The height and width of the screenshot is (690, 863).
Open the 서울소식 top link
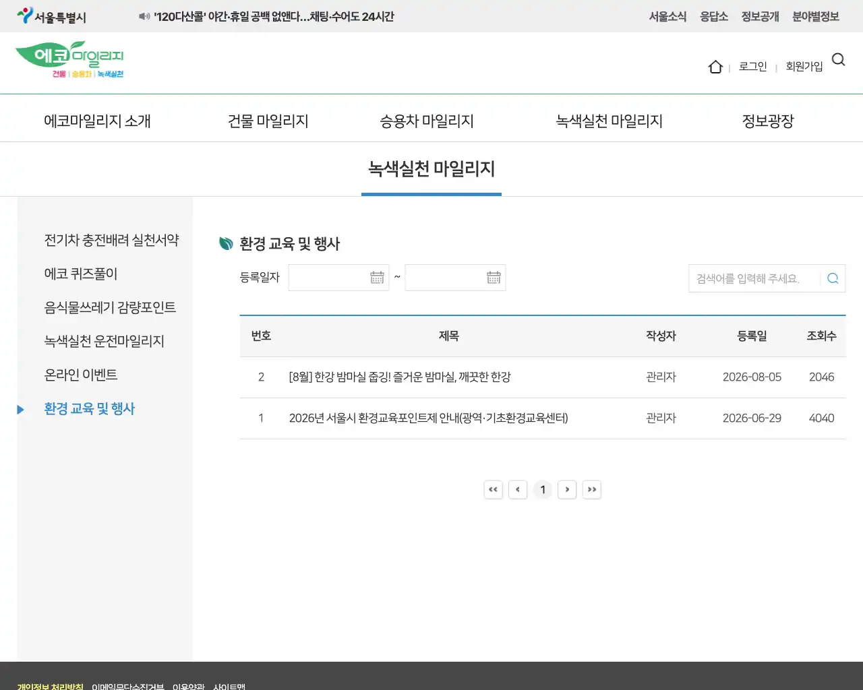(667, 17)
